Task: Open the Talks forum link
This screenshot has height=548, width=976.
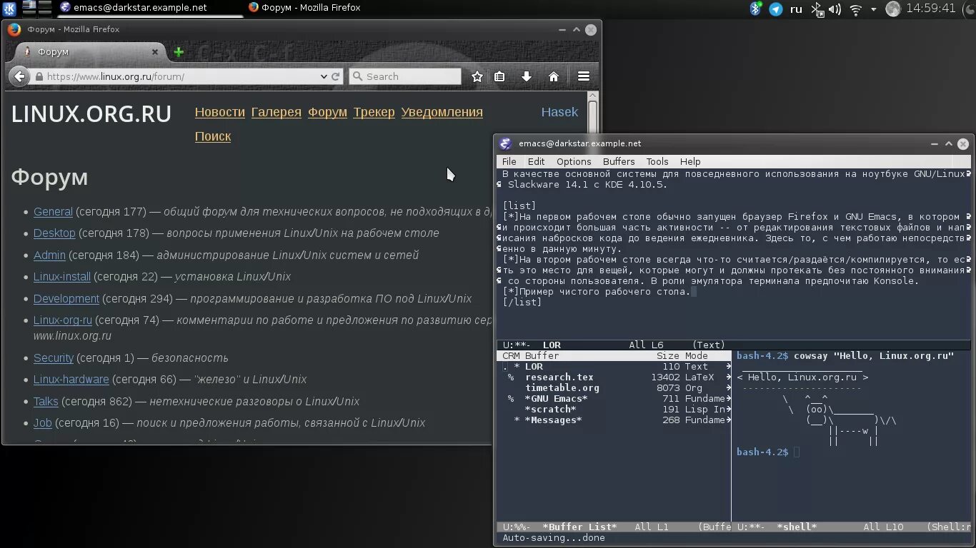Action: 46,402
